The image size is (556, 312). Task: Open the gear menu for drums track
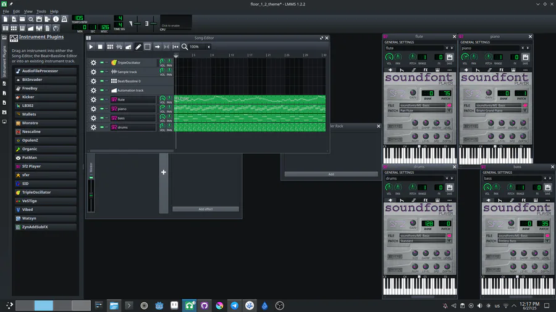[x=93, y=128]
